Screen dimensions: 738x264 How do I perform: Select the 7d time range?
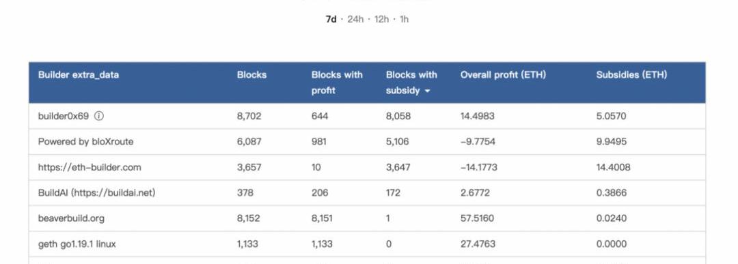[x=331, y=19]
